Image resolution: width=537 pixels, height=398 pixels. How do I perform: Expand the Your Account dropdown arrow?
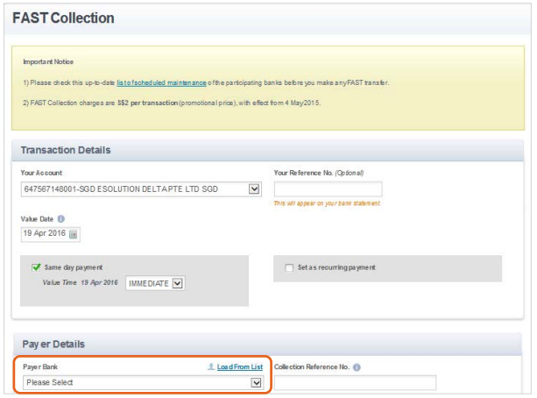(x=254, y=188)
